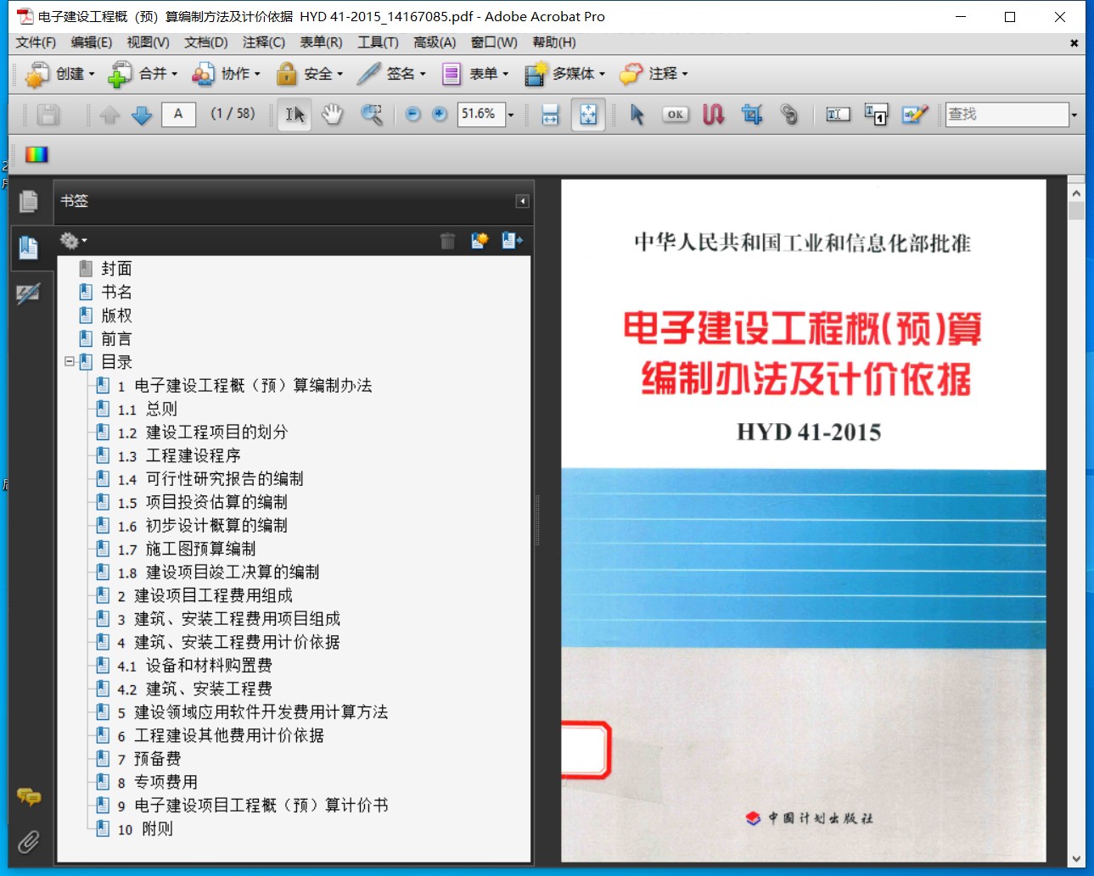Collapse the 目录 bookmark tree node
Image resolution: width=1094 pixels, height=876 pixels.
(69, 362)
